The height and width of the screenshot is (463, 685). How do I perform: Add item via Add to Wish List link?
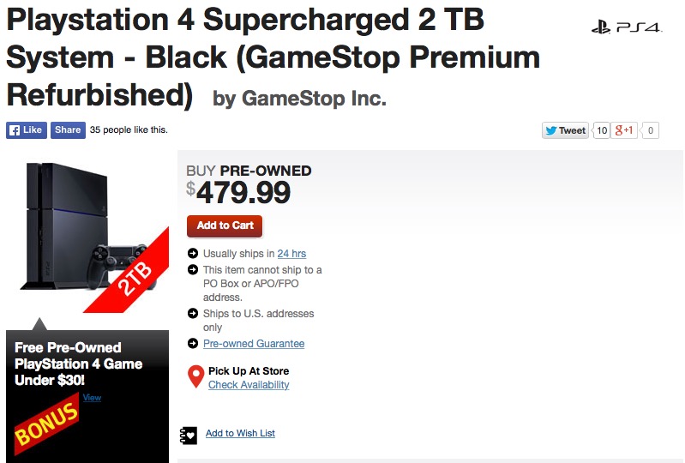pyautogui.click(x=240, y=434)
